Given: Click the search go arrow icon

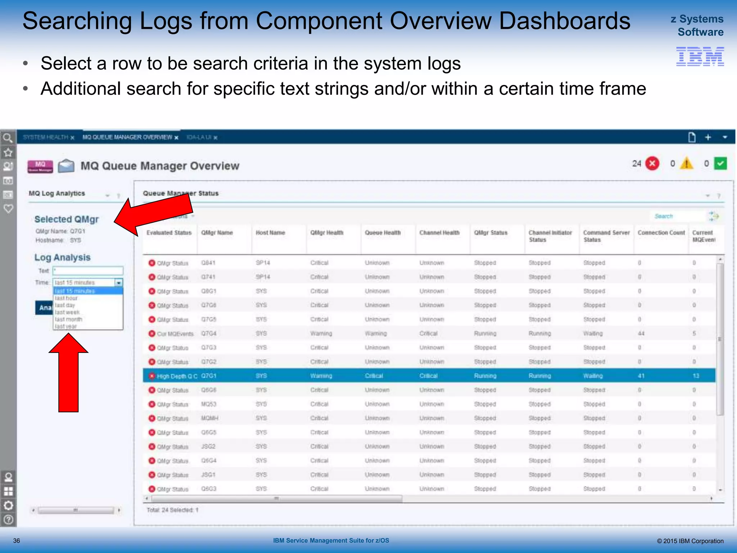Looking at the screenshot, I should [714, 216].
